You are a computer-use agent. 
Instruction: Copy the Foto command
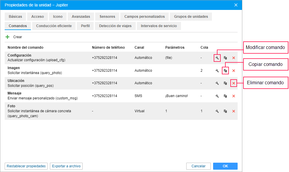[225, 111]
